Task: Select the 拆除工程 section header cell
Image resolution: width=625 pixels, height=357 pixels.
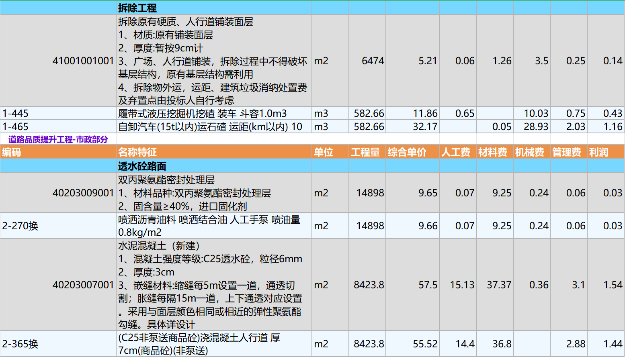Action: click(214, 8)
